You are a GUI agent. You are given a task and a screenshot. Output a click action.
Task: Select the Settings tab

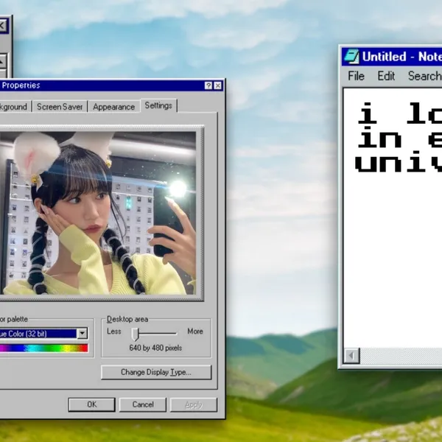coord(158,105)
